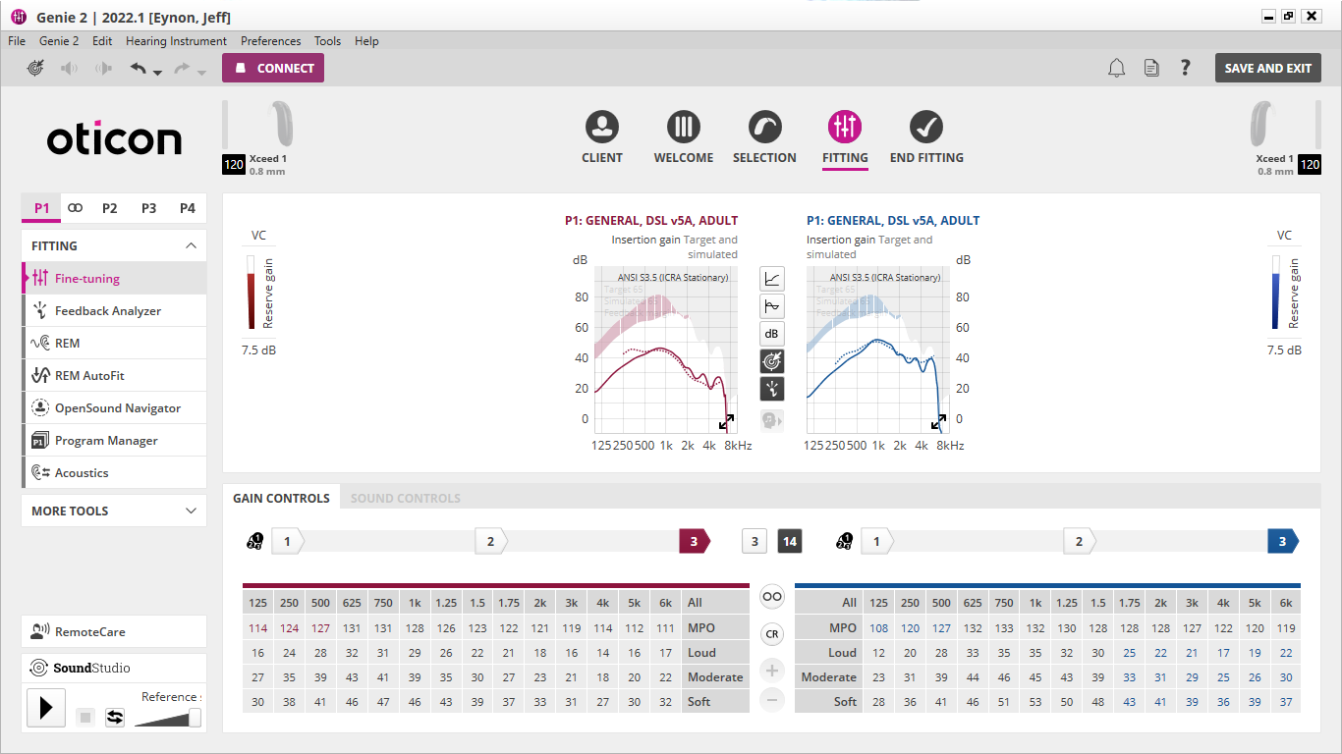Toggle the dB display button
The image size is (1342, 754).
click(x=772, y=334)
